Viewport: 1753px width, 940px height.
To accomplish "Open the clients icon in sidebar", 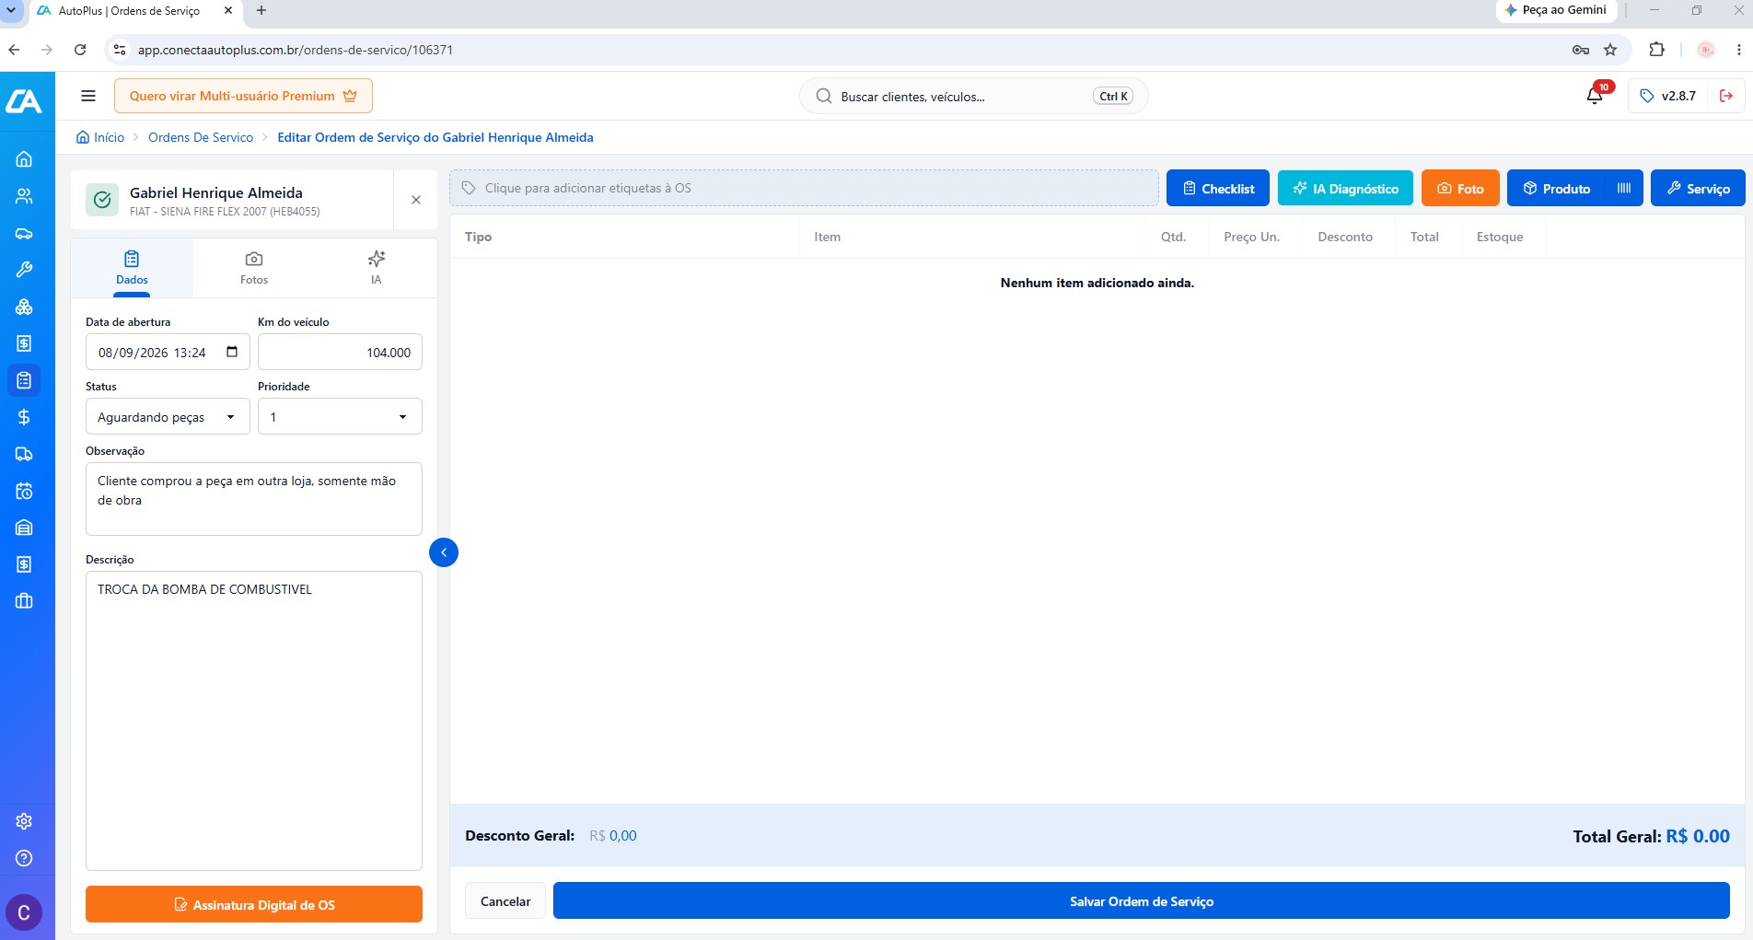I will 24,196.
